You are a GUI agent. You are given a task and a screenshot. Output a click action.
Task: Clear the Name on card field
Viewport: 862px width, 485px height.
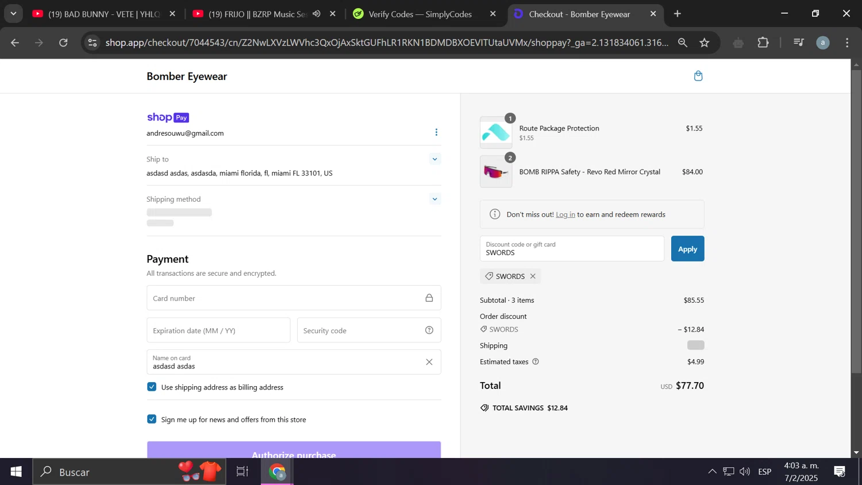pyautogui.click(x=429, y=362)
